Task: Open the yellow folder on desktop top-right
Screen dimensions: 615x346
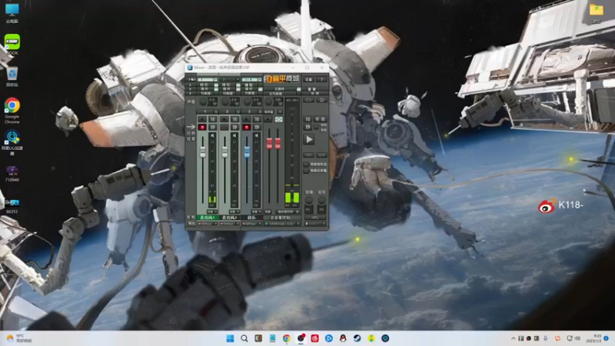Action: 597,12
